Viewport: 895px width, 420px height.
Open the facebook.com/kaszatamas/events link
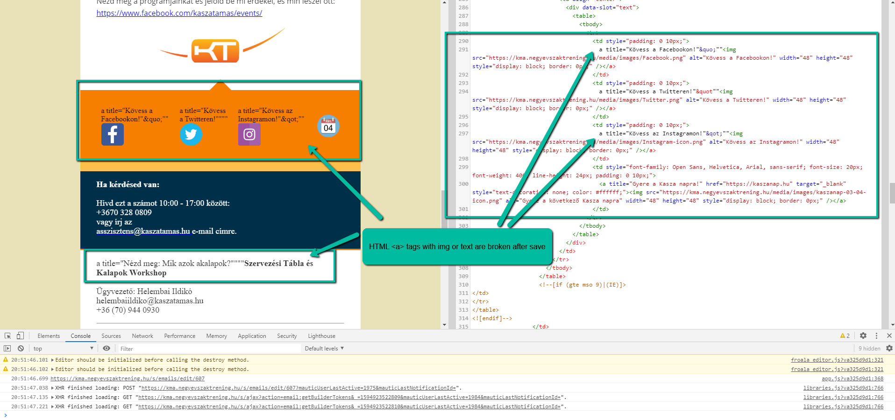179,13
